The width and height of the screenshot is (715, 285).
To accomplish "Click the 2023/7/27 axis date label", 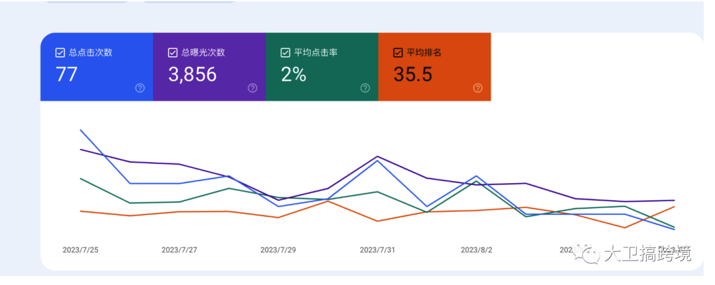I will (179, 250).
